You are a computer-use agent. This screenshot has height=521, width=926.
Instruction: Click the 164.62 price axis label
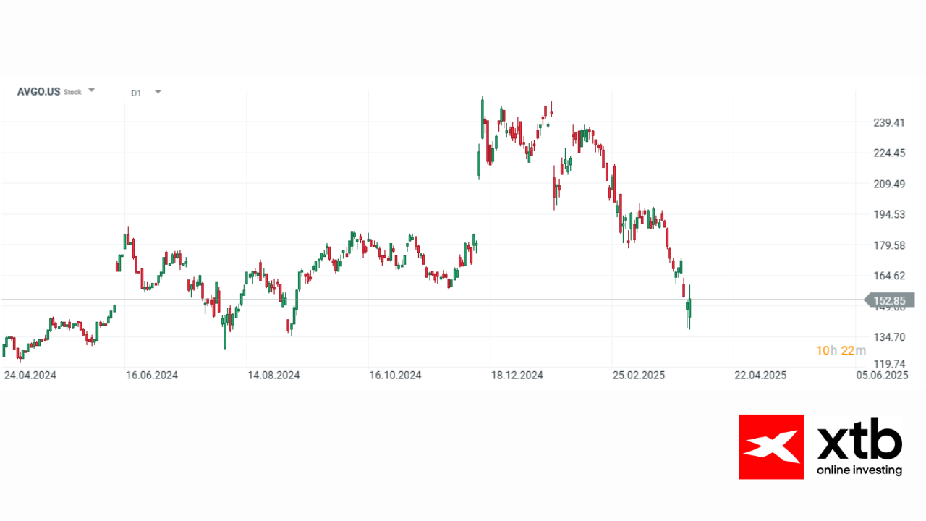pyautogui.click(x=889, y=275)
